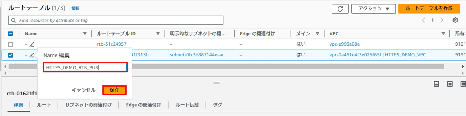Open table preferences gear icon
Screen dimensions: 466x116
tap(455, 20)
